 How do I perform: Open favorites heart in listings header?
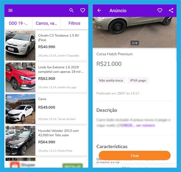coord(83,10)
